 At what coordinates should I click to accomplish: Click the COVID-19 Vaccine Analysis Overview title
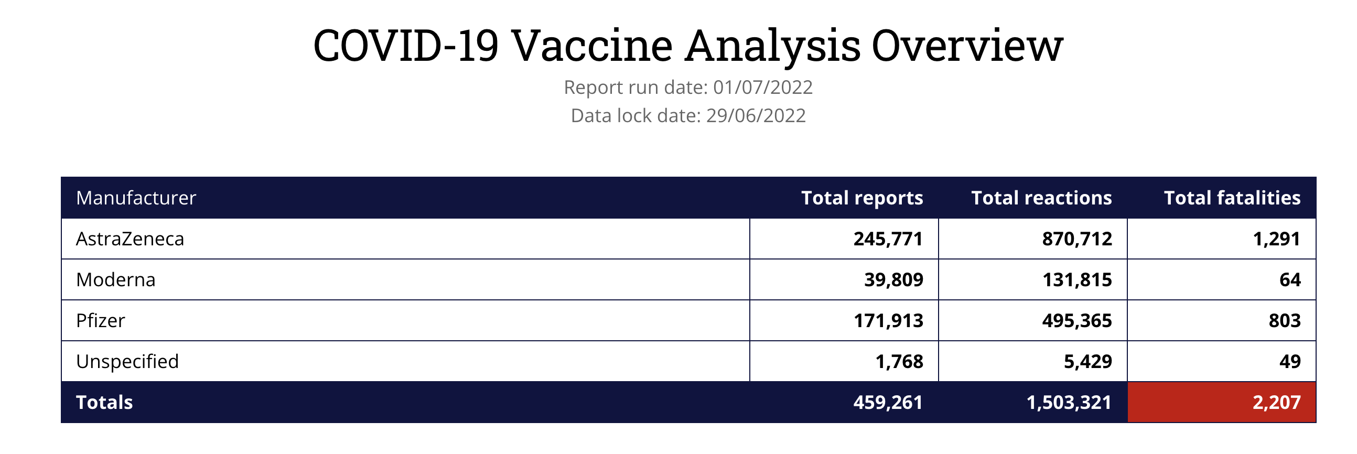(688, 46)
